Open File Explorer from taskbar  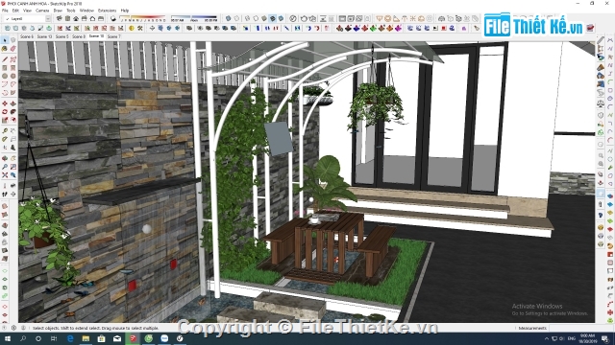coord(86,338)
